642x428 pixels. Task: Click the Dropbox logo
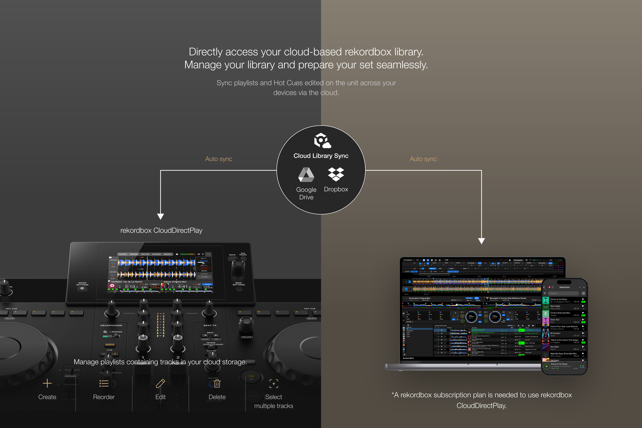pos(336,174)
